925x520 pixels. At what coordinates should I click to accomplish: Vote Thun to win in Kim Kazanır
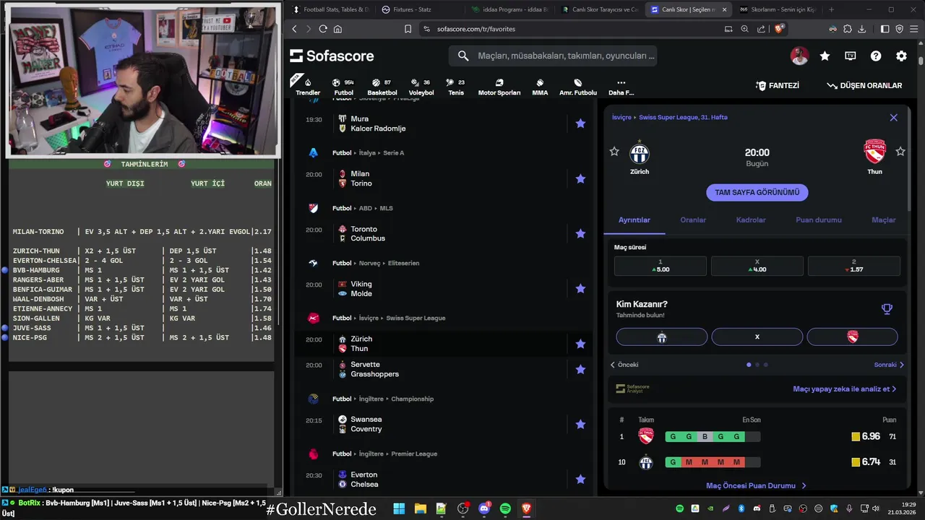(x=853, y=337)
